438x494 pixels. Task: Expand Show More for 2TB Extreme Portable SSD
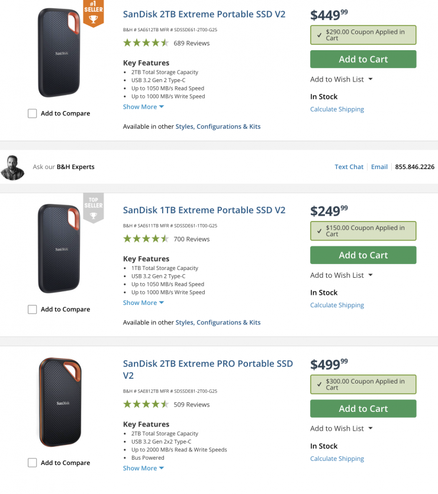pyautogui.click(x=143, y=107)
